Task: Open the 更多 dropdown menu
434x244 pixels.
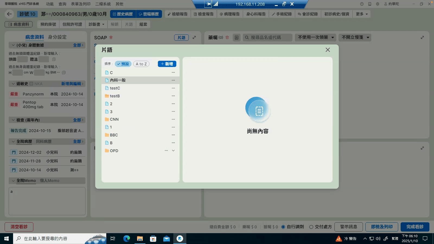Action: 362,14
